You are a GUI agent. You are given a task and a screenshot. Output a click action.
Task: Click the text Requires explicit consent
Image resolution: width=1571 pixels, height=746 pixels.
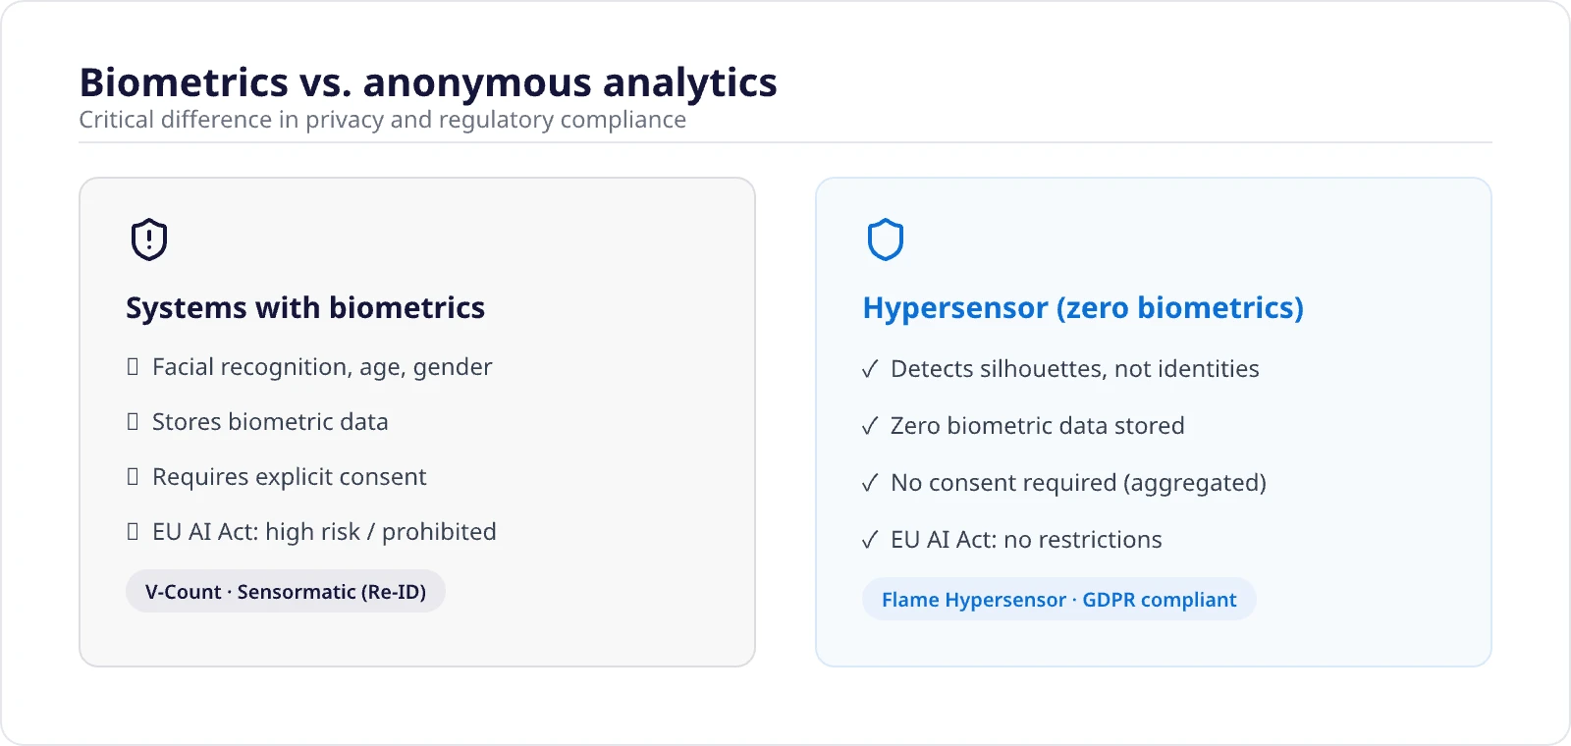[290, 477]
